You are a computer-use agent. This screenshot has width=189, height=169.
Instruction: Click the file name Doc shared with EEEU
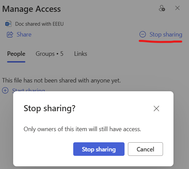pyautogui.click(x=39, y=24)
